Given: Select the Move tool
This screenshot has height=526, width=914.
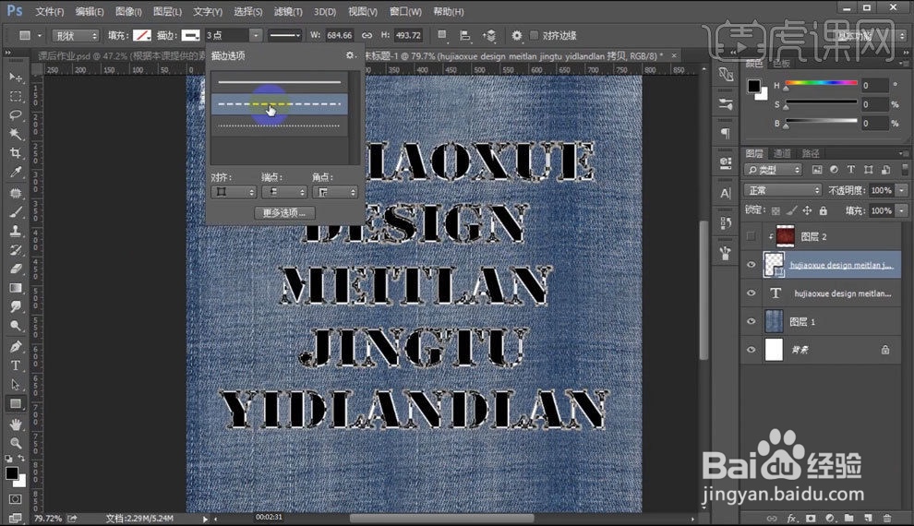Looking at the screenshot, I should (x=16, y=78).
